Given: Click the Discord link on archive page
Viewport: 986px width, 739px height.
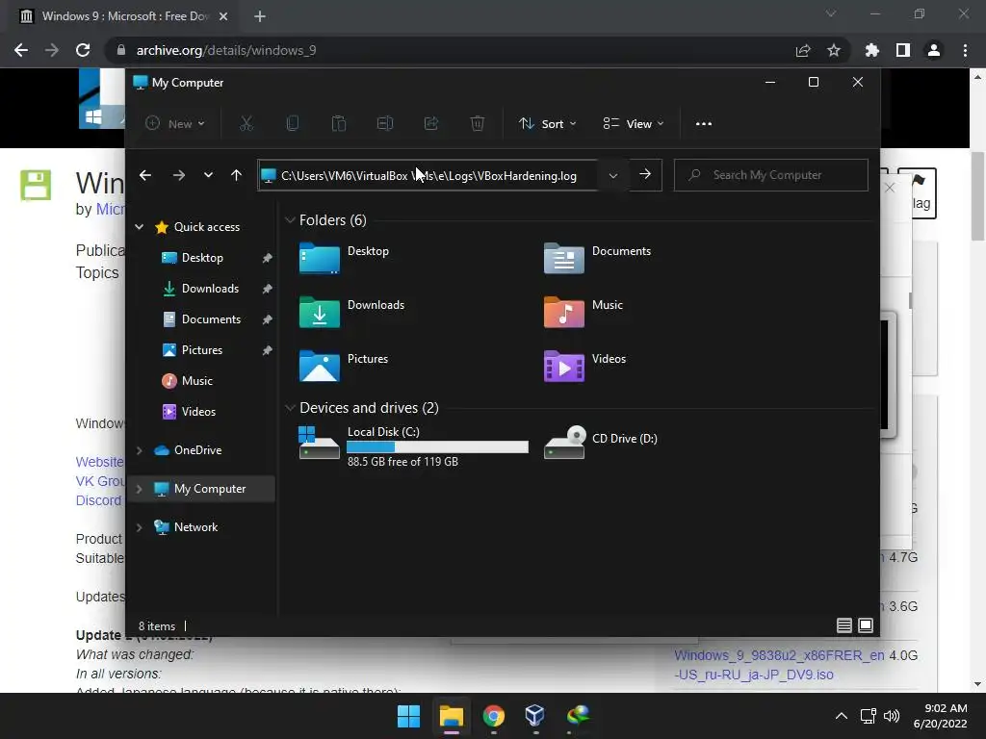Looking at the screenshot, I should 98,500.
